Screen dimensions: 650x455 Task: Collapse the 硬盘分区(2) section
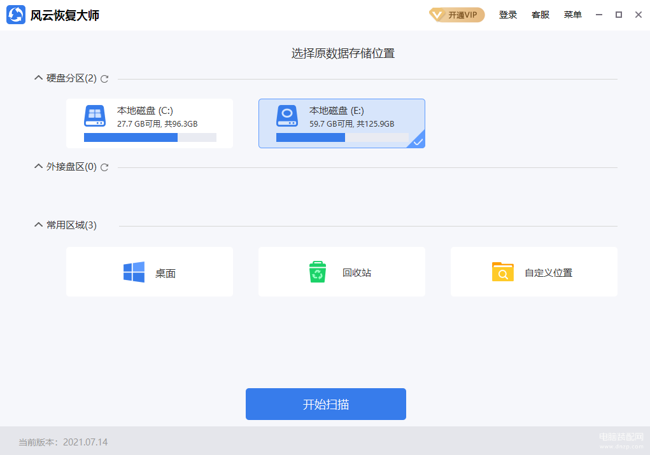pos(38,78)
